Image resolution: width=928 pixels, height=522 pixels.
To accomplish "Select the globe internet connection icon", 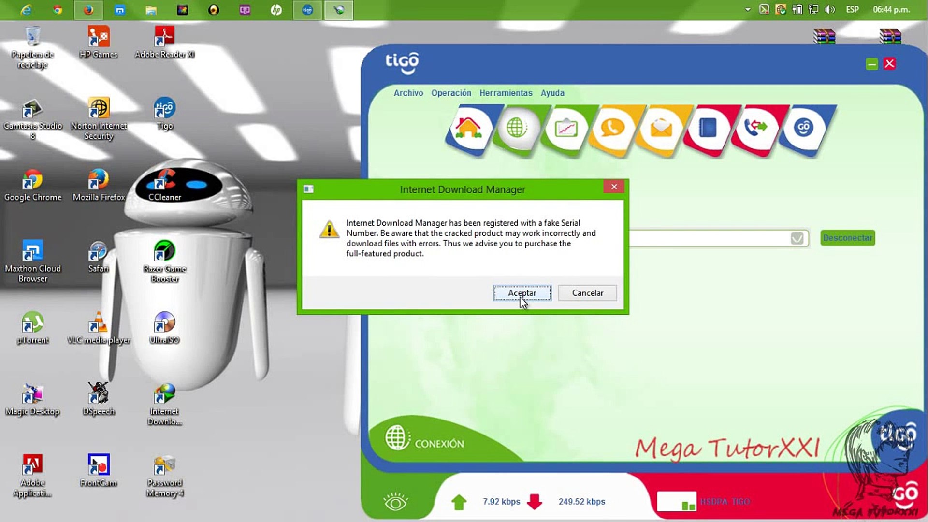I will click(x=517, y=129).
